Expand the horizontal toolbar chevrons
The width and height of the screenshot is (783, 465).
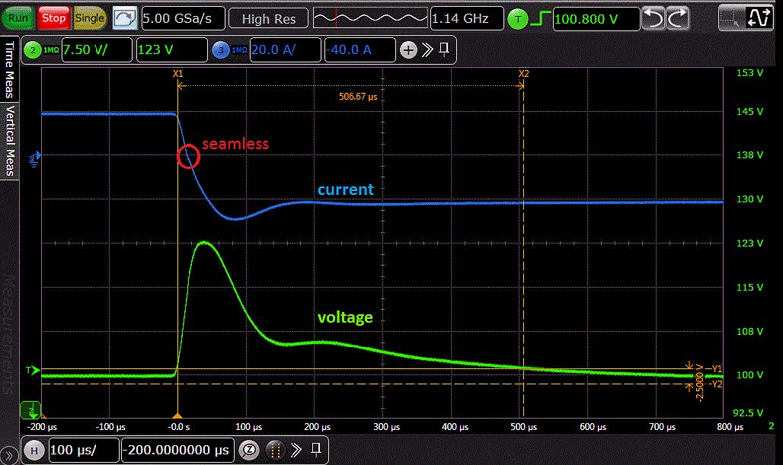(x=296, y=449)
